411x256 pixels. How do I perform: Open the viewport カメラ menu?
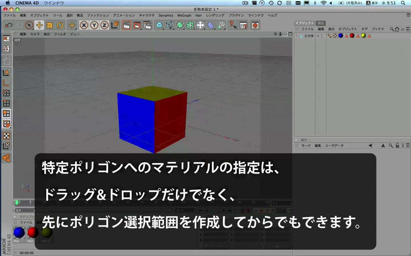point(35,34)
